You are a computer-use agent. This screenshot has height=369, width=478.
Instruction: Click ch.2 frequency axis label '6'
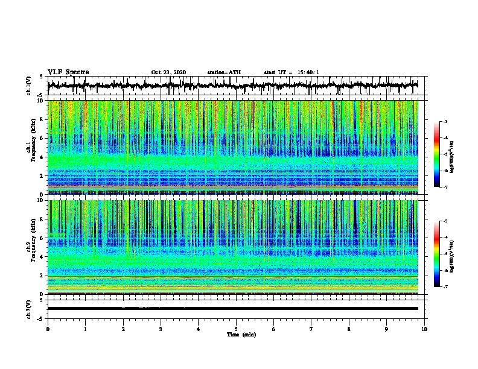pyautogui.click(x=42, y=238)
